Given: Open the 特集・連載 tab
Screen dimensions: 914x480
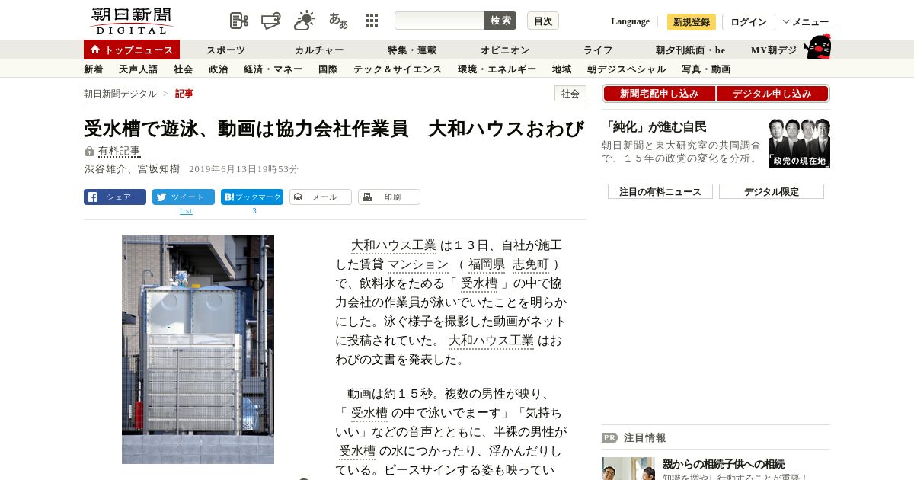Looking at the screenshot, I should (411, 50).
